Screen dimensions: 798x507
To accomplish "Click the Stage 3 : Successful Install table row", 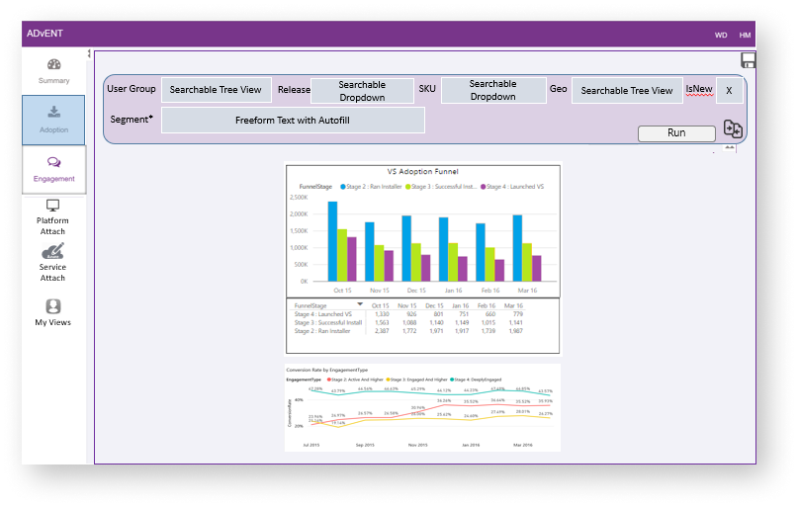I will 408,322.
